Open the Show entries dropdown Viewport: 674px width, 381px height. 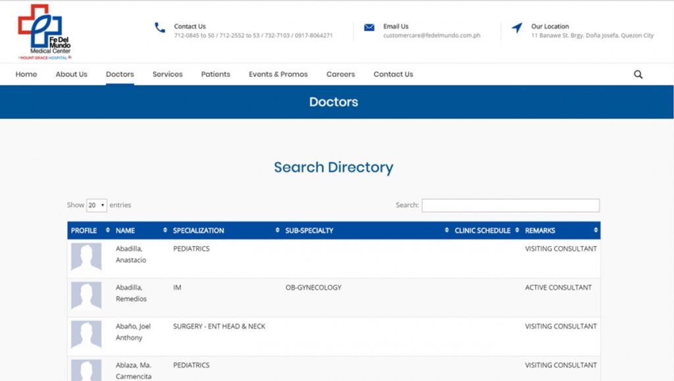click(97, 205)
